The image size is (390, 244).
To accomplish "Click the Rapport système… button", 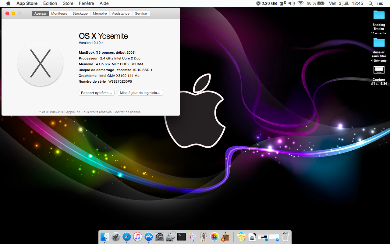I will click(96, 93).
